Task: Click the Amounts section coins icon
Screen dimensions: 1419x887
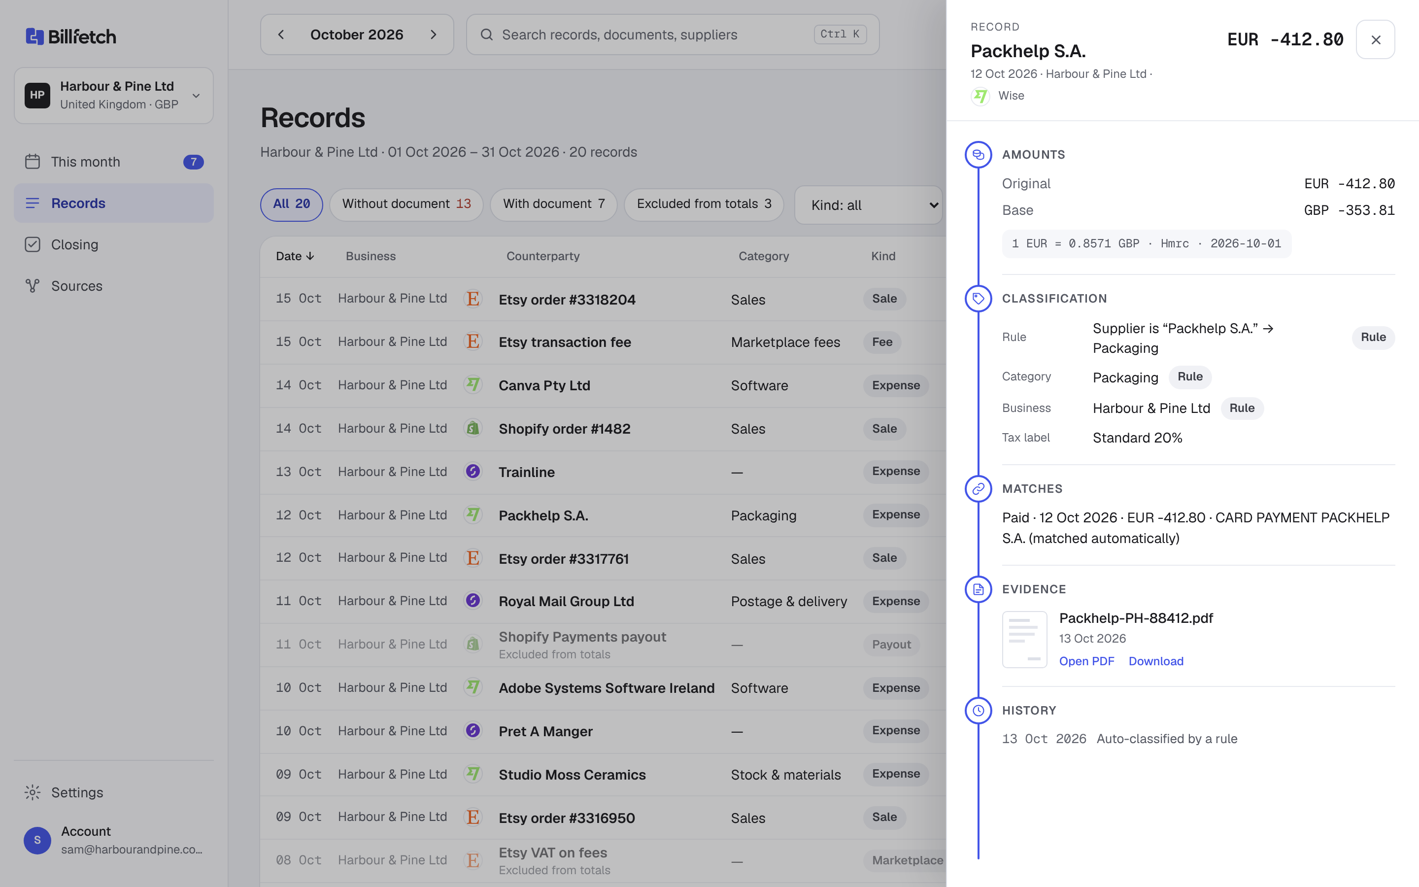Action: [x=978, y=155]
